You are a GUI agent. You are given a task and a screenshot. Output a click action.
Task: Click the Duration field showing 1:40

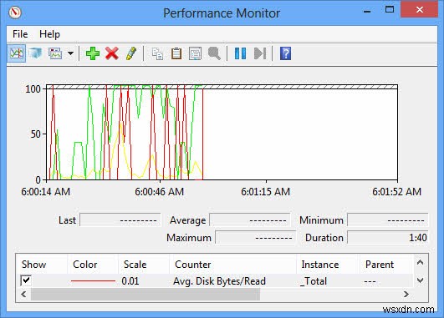387,237
